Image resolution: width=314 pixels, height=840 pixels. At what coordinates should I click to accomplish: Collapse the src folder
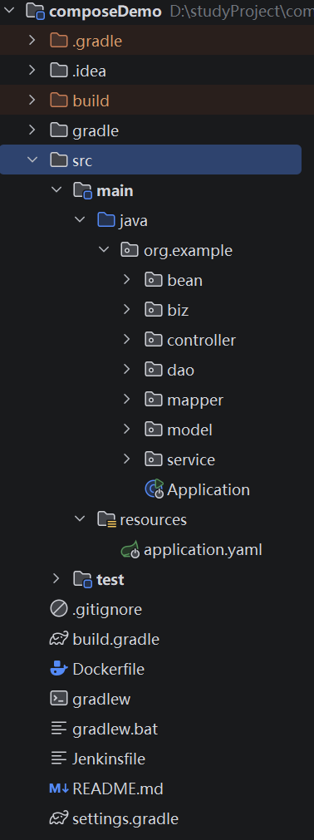click(x=32, y=160)
